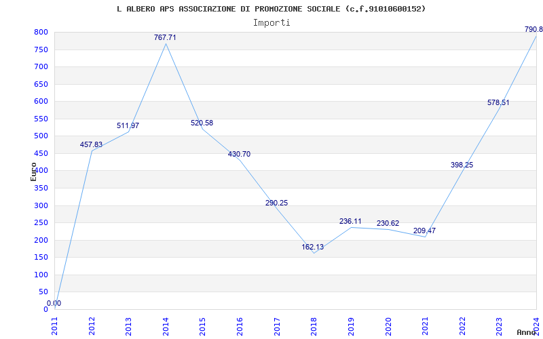Viewport: 543px width, 339px height.
Task: Click the 100 y-axis tick label
Action: point(41,275)
